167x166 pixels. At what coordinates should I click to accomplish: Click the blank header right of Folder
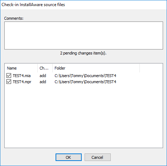tap(151, 68)
